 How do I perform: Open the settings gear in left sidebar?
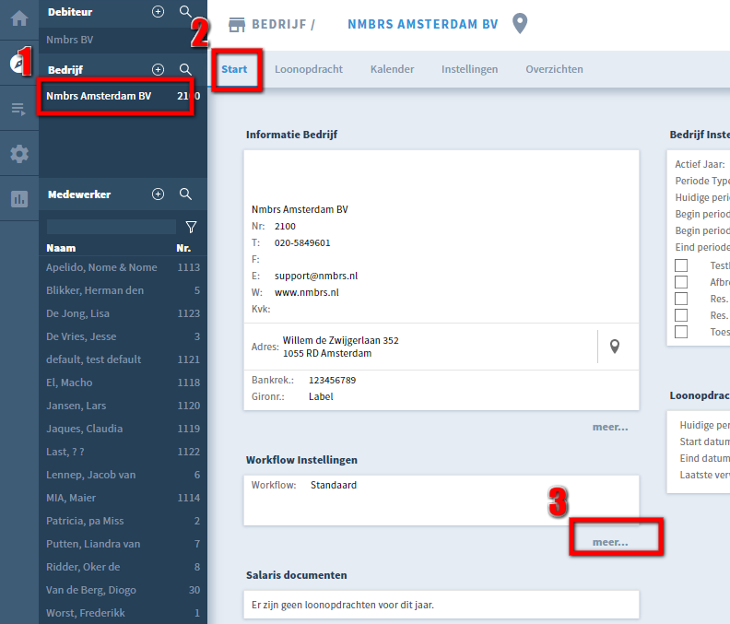coord(19,154)
